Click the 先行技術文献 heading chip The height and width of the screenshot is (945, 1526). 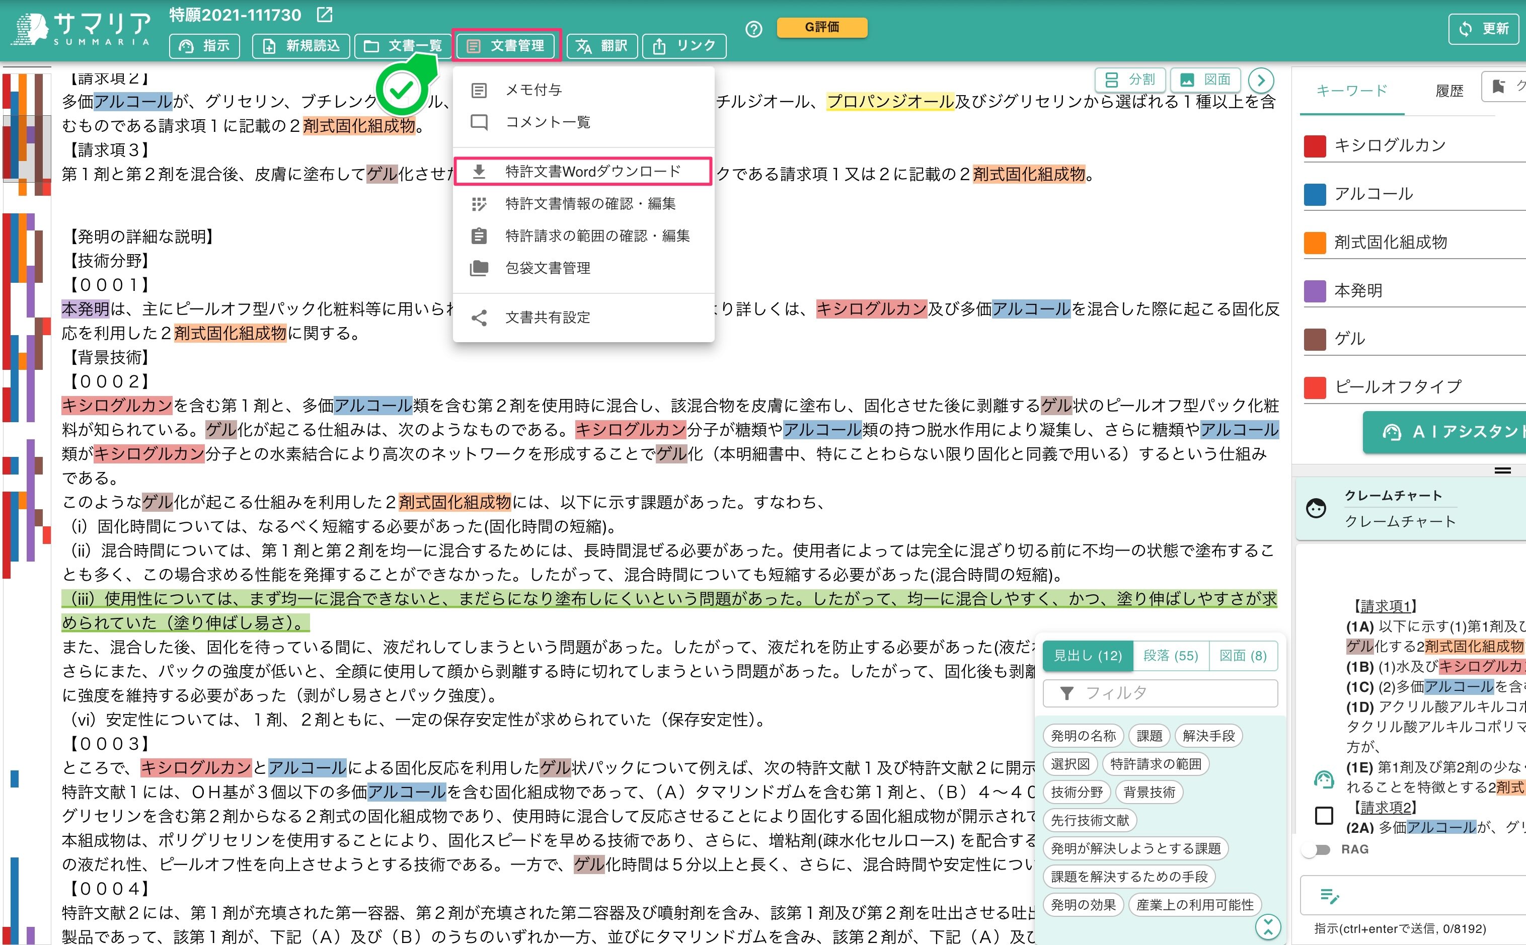click(1090, 821)
